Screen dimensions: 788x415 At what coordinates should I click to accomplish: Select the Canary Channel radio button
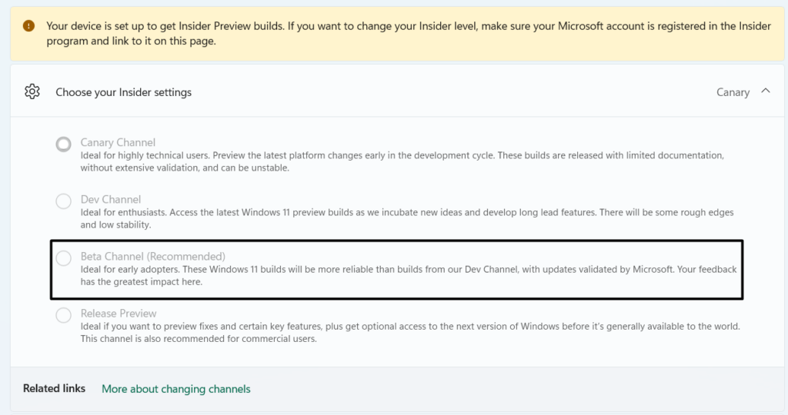[x=64, y=144]
